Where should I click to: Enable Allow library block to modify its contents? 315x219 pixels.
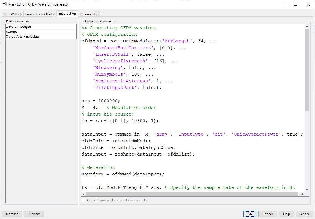click(83, 200)
